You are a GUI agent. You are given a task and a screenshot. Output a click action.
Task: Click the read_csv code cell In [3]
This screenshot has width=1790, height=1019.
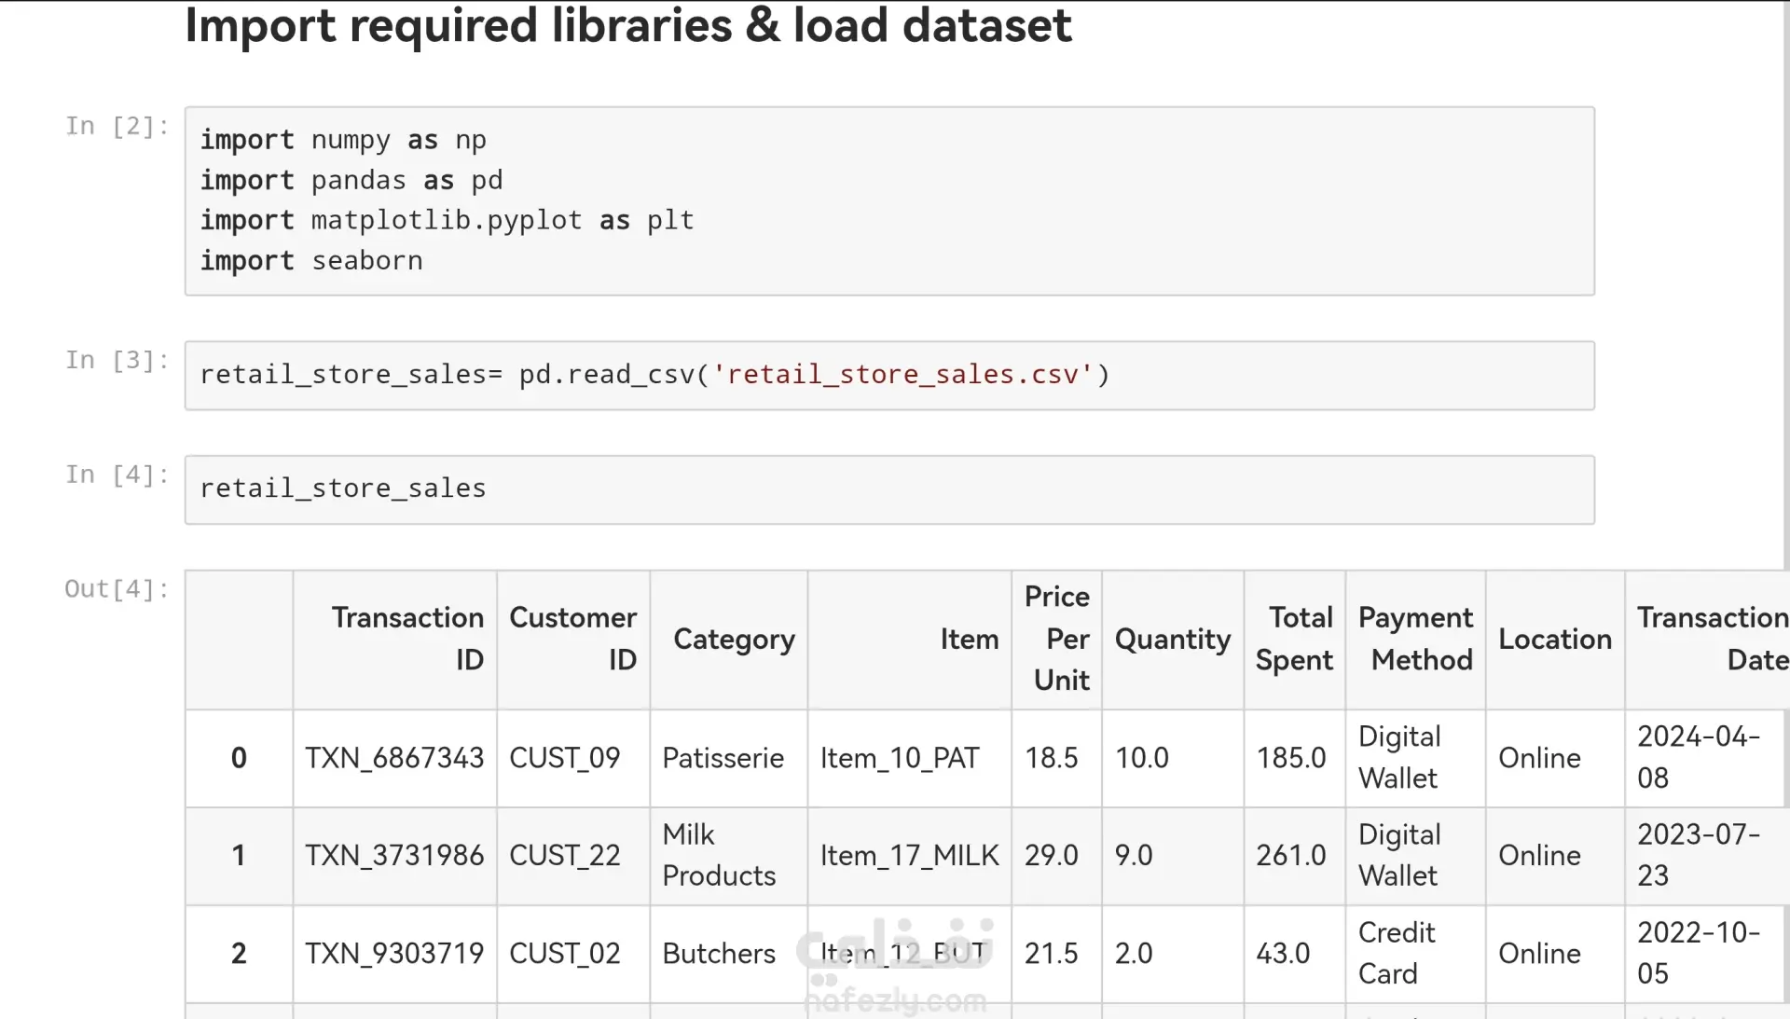coord(889,376)
